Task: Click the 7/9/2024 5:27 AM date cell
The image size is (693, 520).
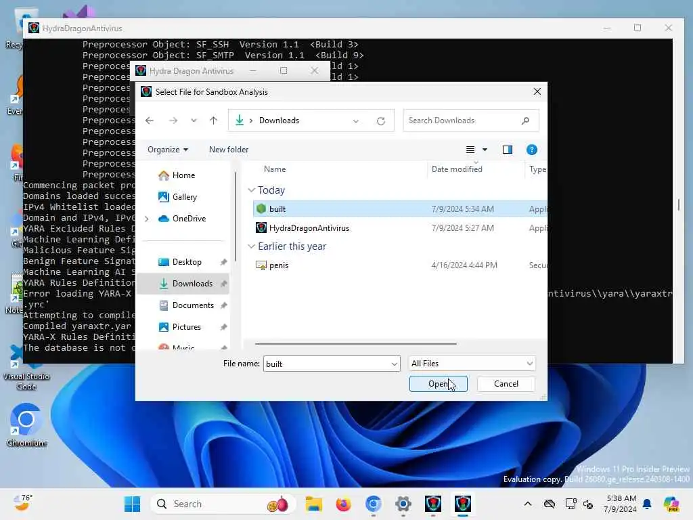Action: tap(462, 227)
